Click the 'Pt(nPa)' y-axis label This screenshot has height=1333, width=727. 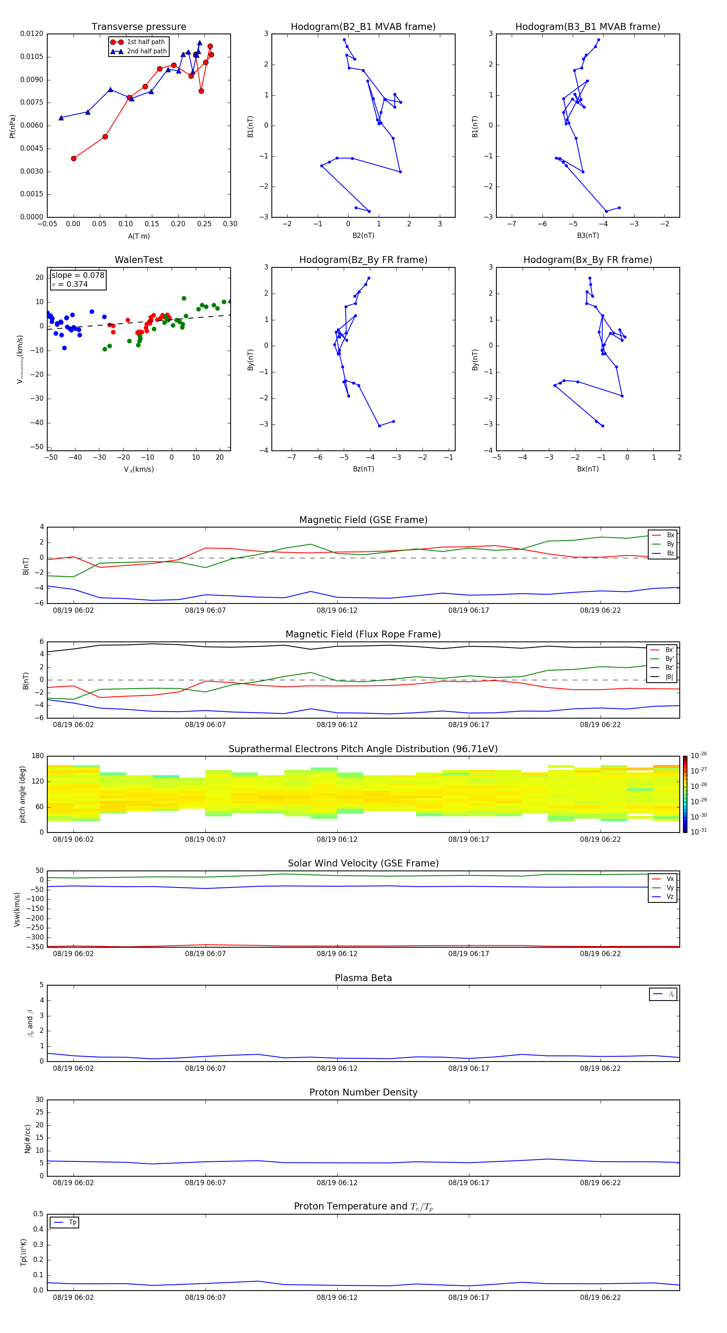point(13,126)
